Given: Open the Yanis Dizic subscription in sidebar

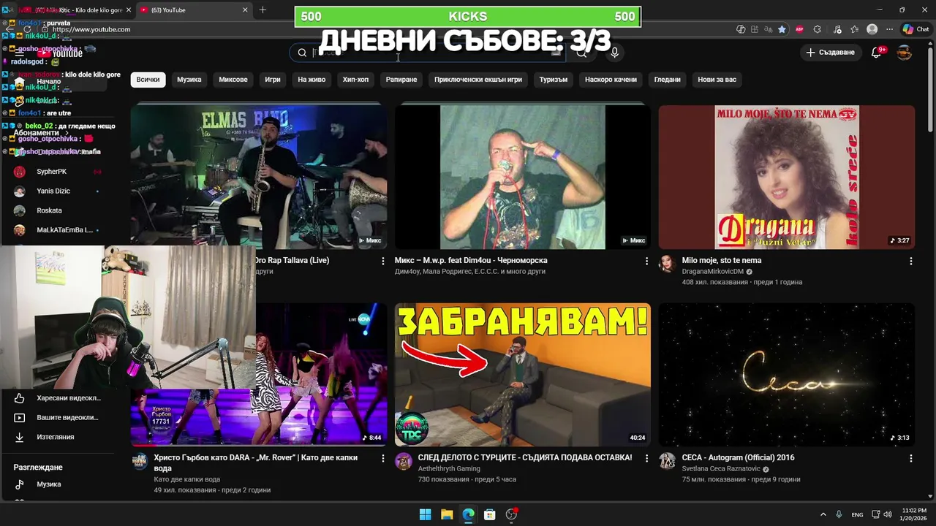Looking at the screenshot, I should click(60, 191).
